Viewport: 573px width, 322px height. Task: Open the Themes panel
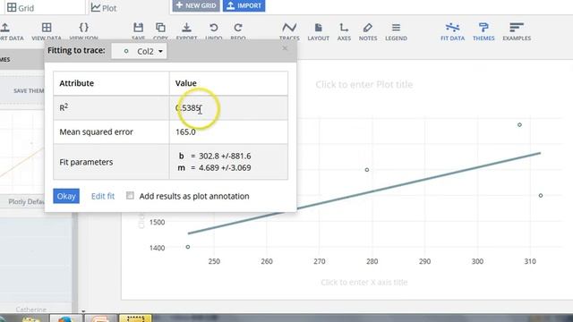[483, 31]
